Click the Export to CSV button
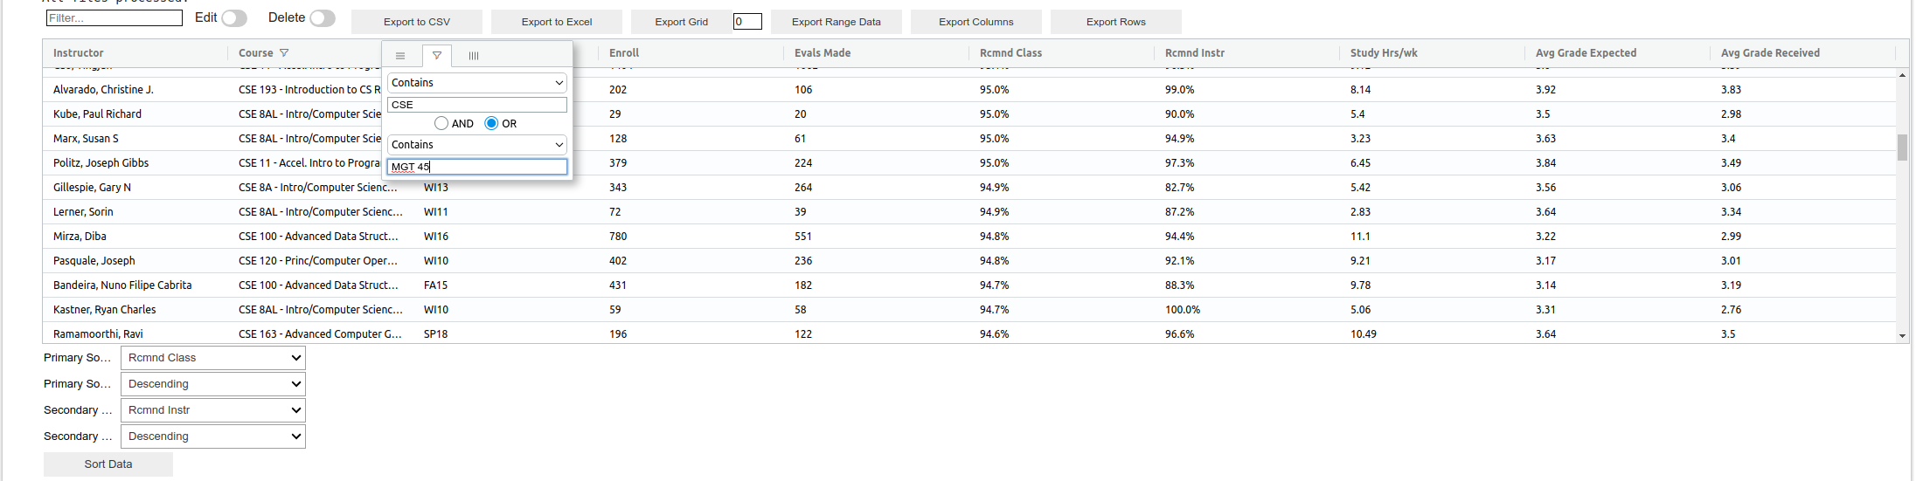The image size is (1923, 481). click(417, 22)
